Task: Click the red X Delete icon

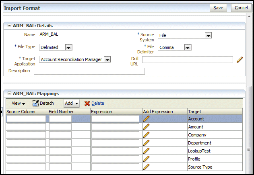Action: 87,104
